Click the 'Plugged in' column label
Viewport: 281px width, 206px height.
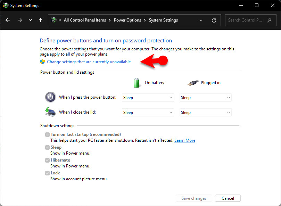pos(210,83)
